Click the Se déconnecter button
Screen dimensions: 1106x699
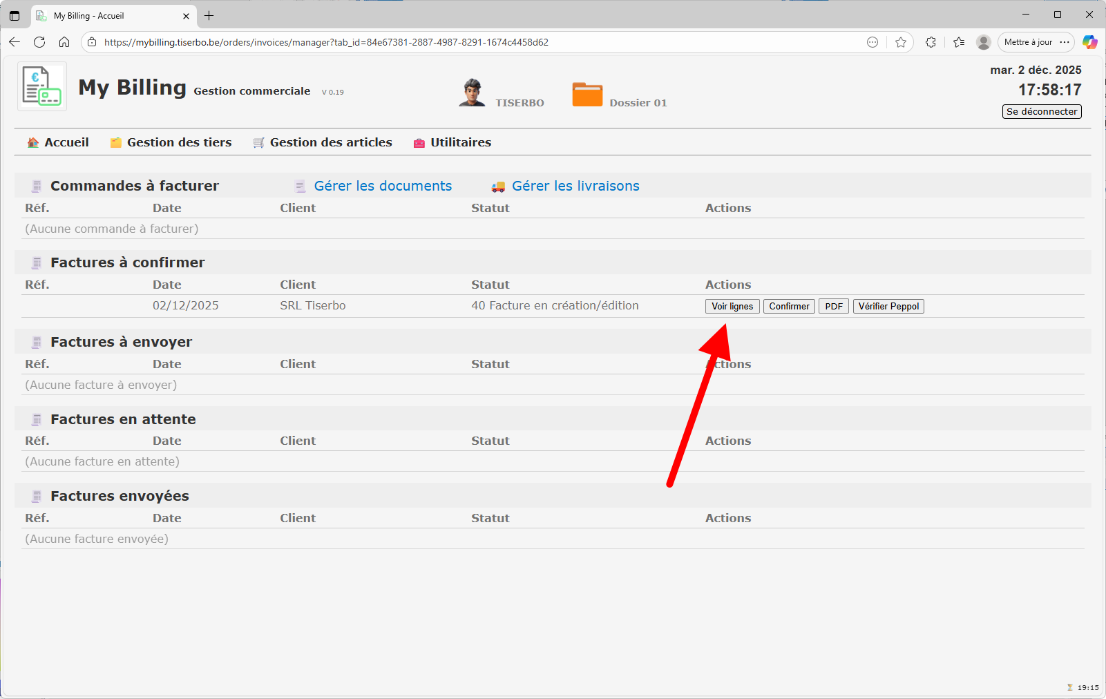coord(1041,111)
